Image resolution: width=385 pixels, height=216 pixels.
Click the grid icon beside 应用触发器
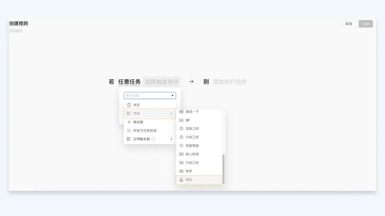point(129,139)
